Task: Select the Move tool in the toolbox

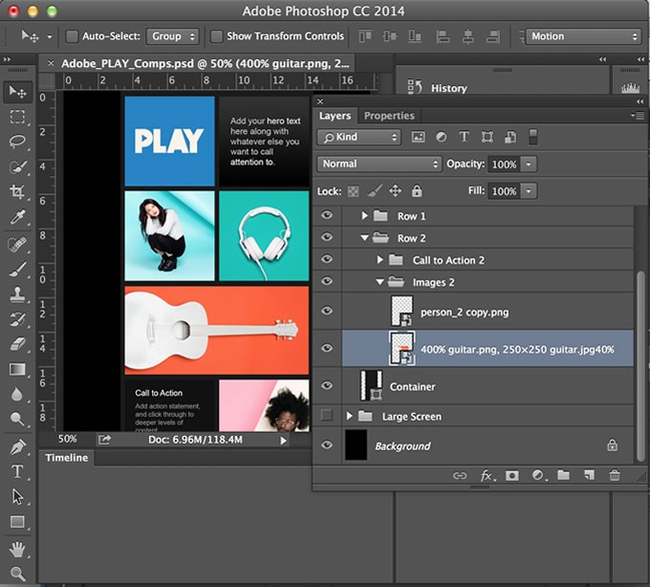Action: [17, 92]
